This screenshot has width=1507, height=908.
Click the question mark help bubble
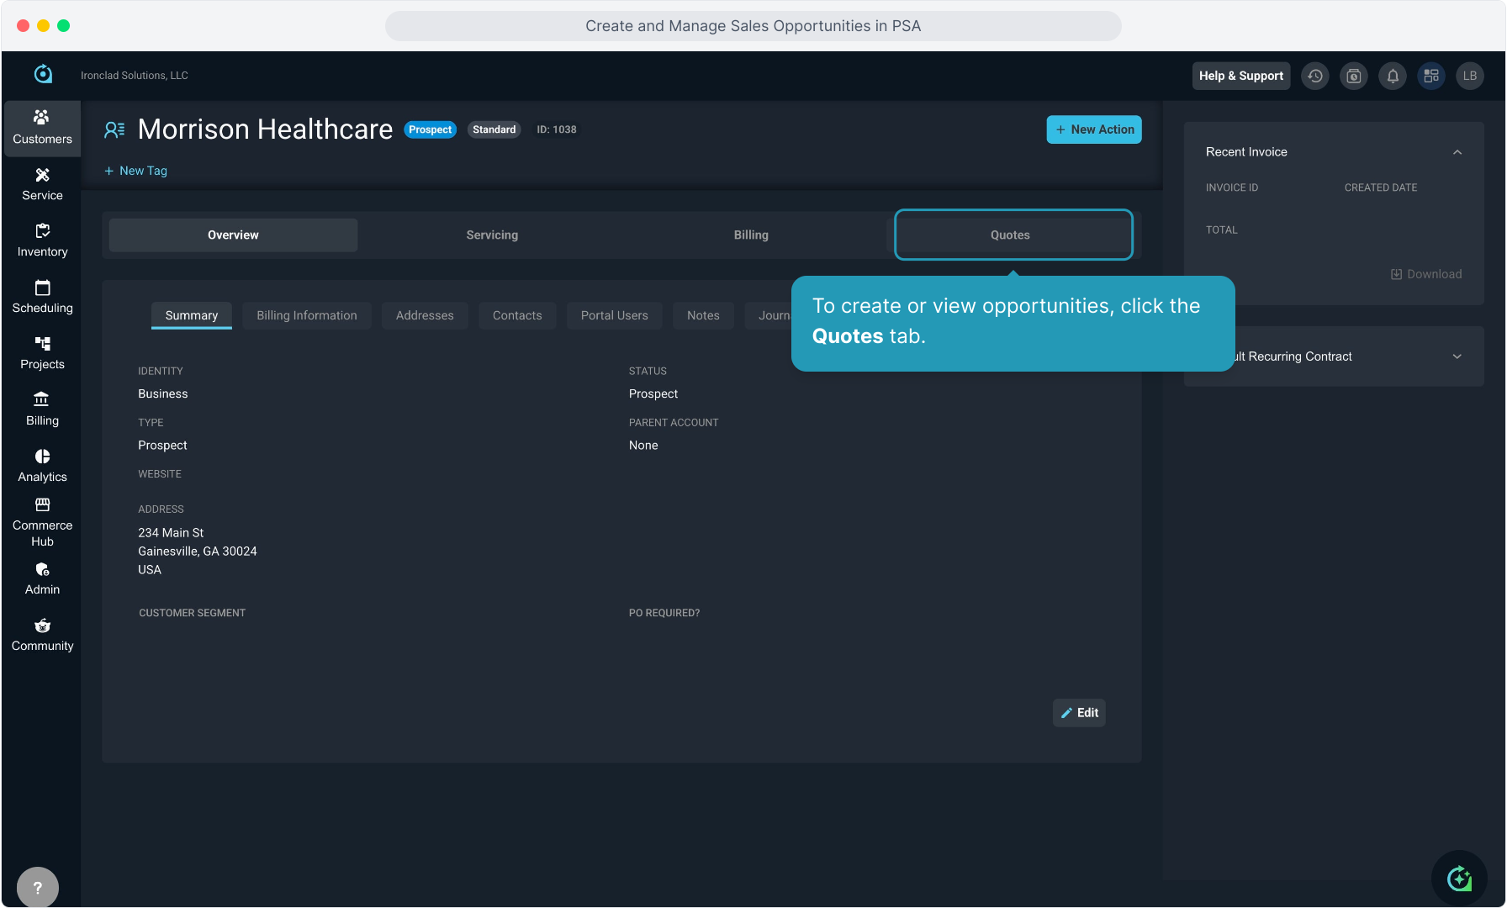pyautogui.click(x=38, y=887)
